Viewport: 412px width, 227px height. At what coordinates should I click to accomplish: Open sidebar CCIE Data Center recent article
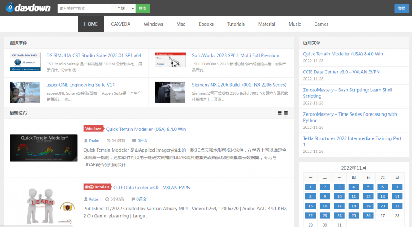[341, 72]
